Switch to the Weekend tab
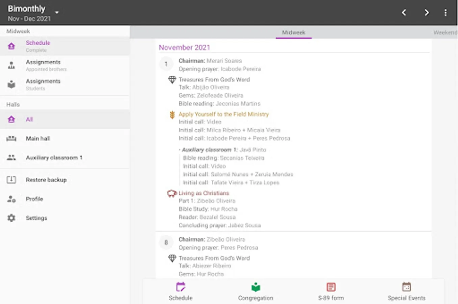The height and width of the screenshot is (304, 458). [445, 32]
